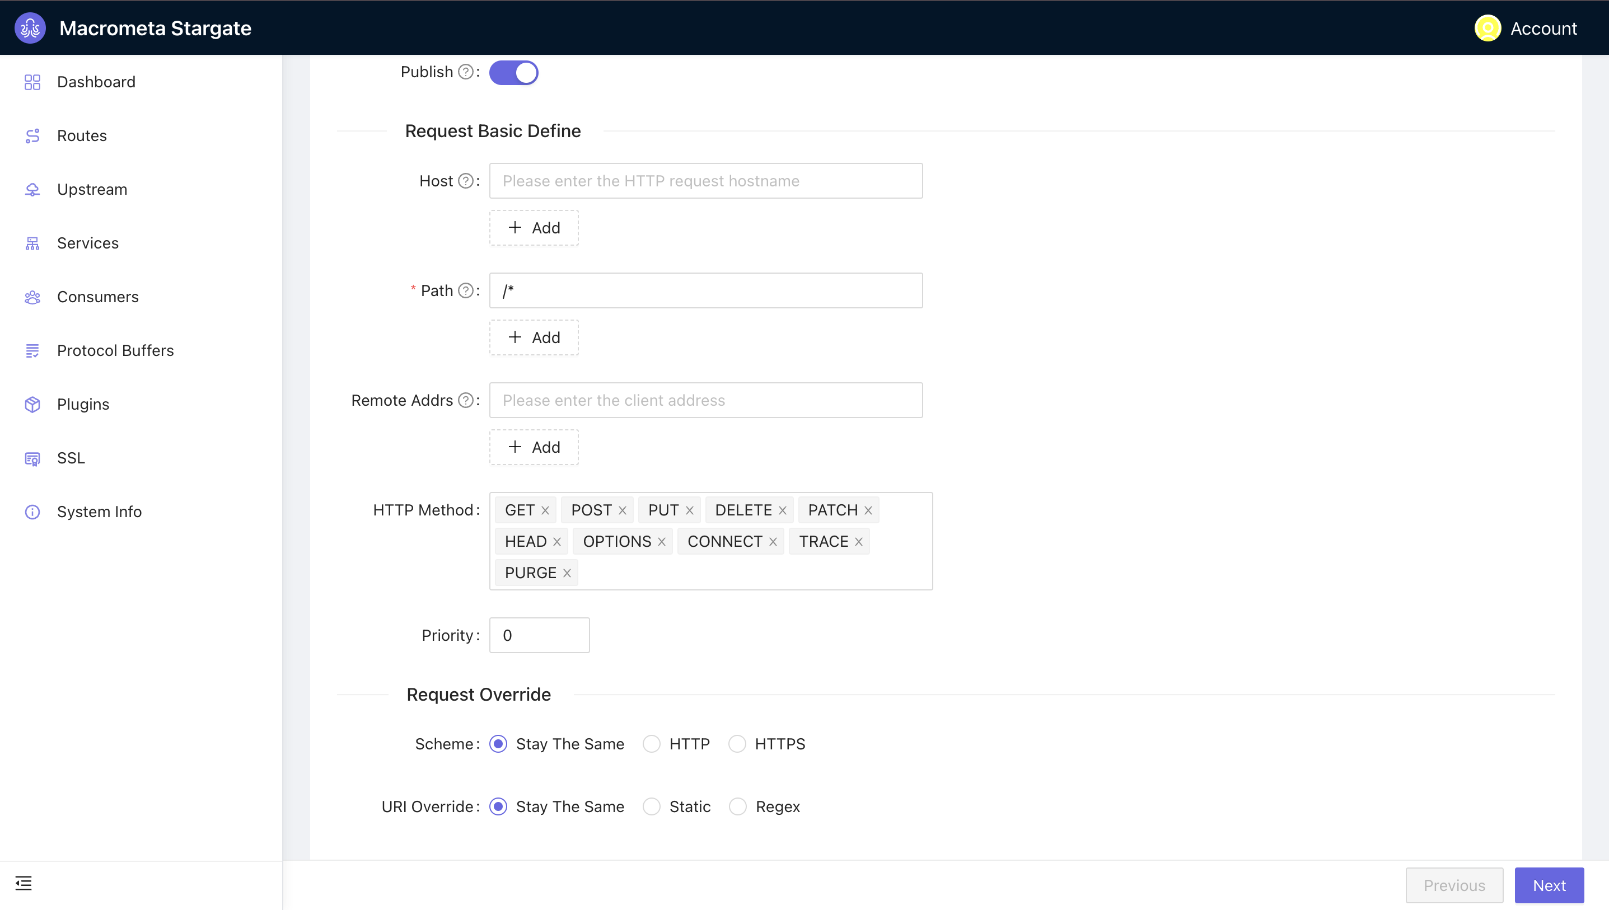The image size is (1609, 910).
Task: Click the Dashboard grid icon in sidebar
Action: (32, 82)
